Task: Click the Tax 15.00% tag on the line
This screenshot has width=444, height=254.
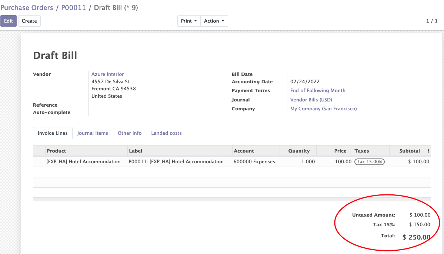Action: [x=369, y=162]
